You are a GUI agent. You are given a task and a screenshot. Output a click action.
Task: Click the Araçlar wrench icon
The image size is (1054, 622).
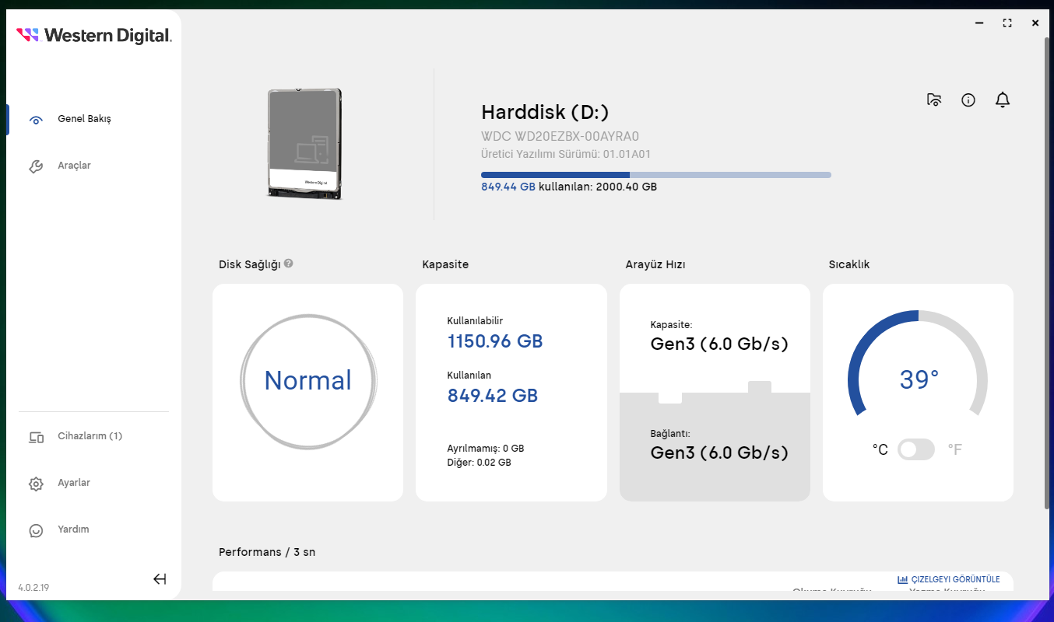[x=36, y=166]
